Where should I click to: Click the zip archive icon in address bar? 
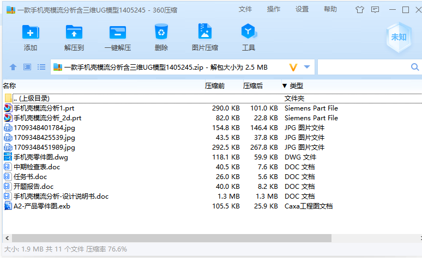click(x=58, y=67)
